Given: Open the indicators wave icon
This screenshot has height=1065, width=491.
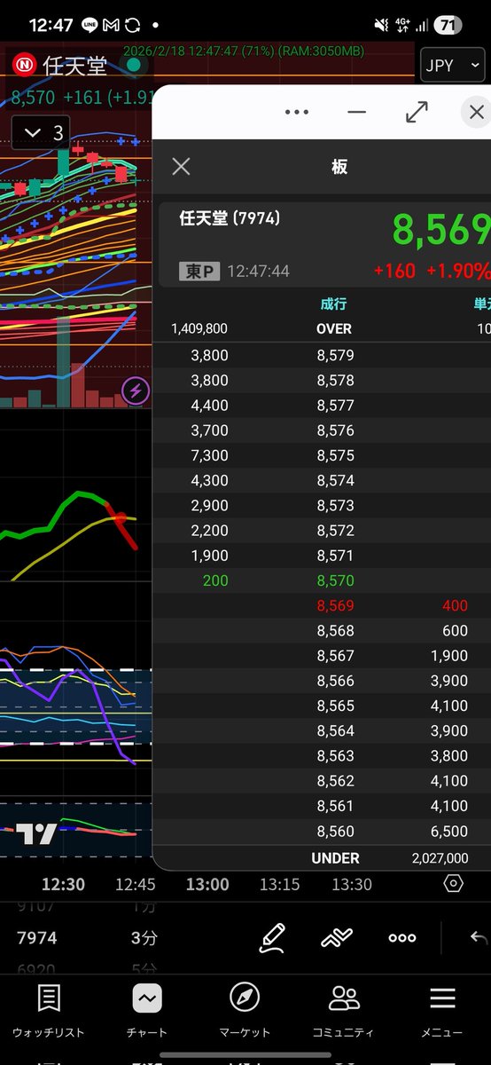Looking at the screenshot, I should pyautogui.click(x=337, y=937).
